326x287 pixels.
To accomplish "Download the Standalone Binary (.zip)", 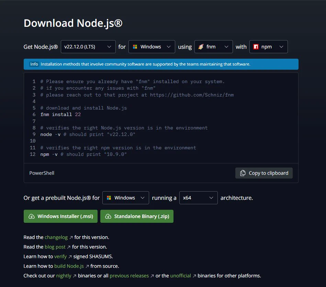I will tap(137, 216).
